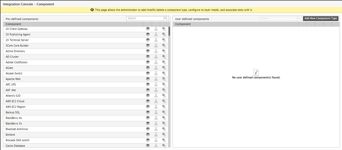Click flask icon for AWS EC2 Region

[x=156, y=107]
